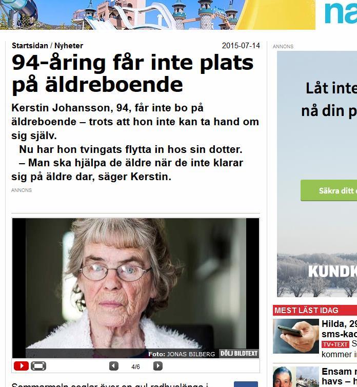The width and height of the screenshot is (357, 387).
Task: Play the slideshow with the red play button
Action: point(21,366)
